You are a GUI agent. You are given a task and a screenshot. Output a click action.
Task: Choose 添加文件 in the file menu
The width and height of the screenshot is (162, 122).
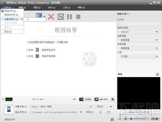12,11
